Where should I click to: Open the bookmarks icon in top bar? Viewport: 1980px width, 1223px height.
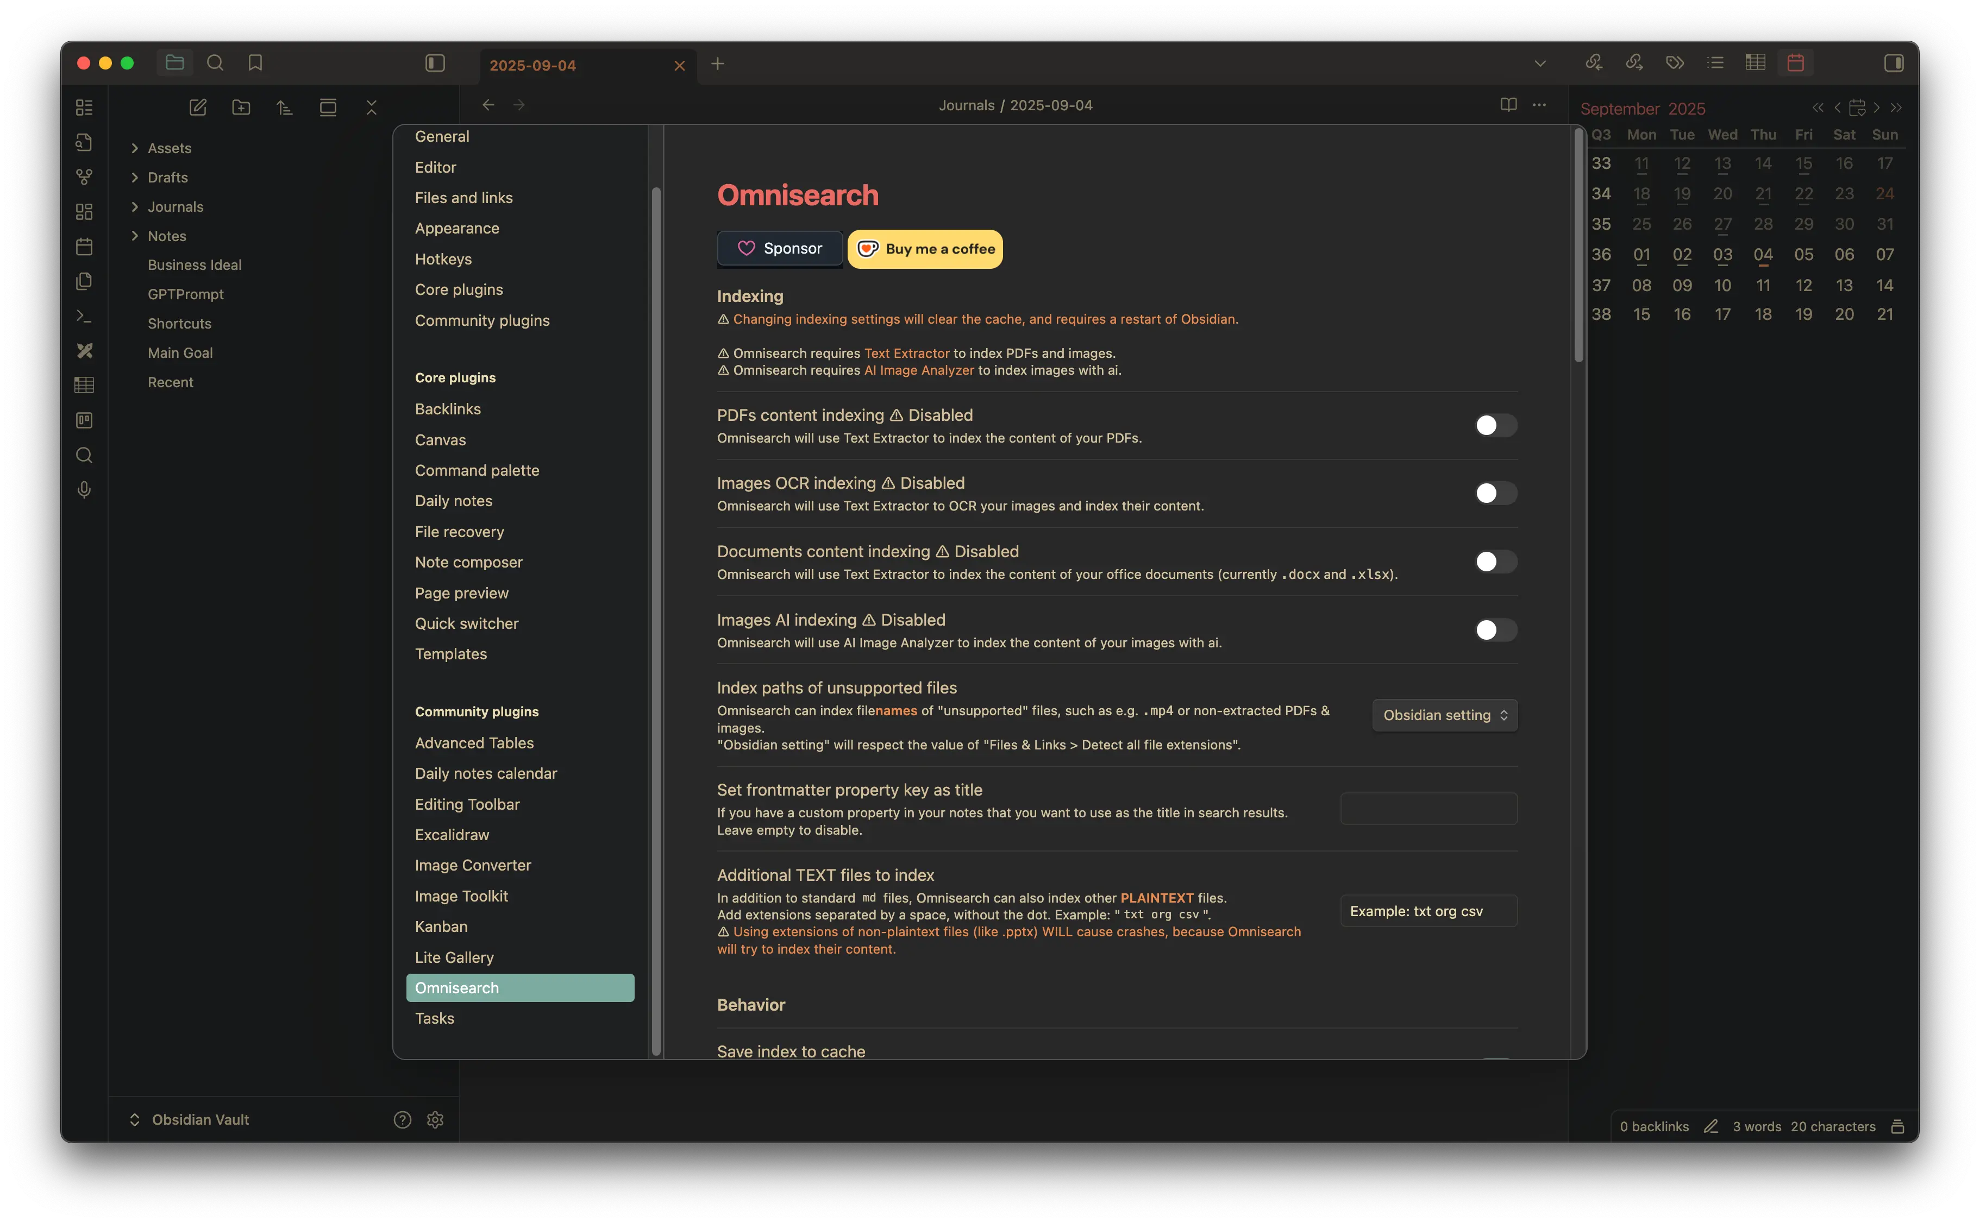click(256, 63)
